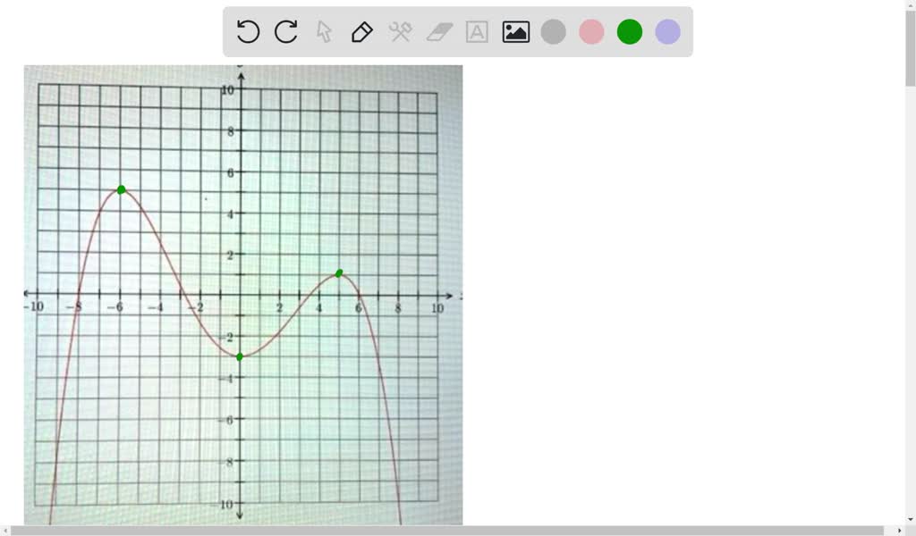
Task: Click the scroll up arrow
Action: pos(909,5)
